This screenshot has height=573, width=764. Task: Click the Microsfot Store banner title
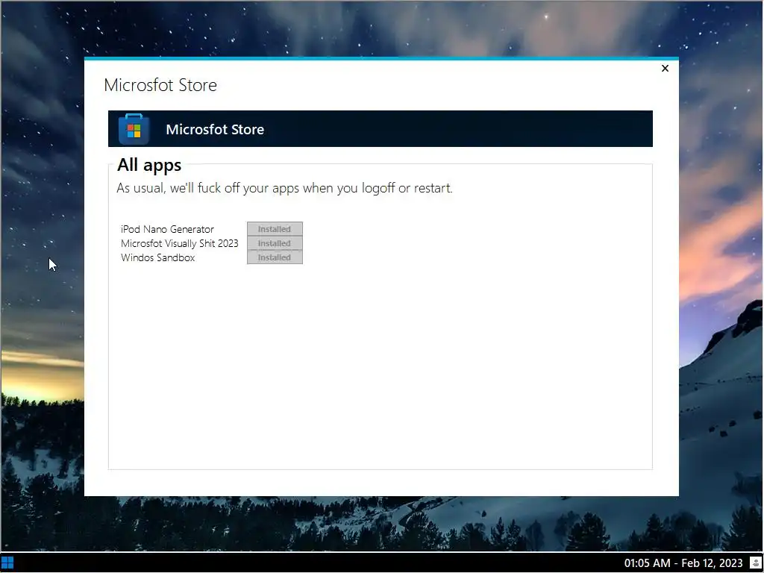coord(215,130)
